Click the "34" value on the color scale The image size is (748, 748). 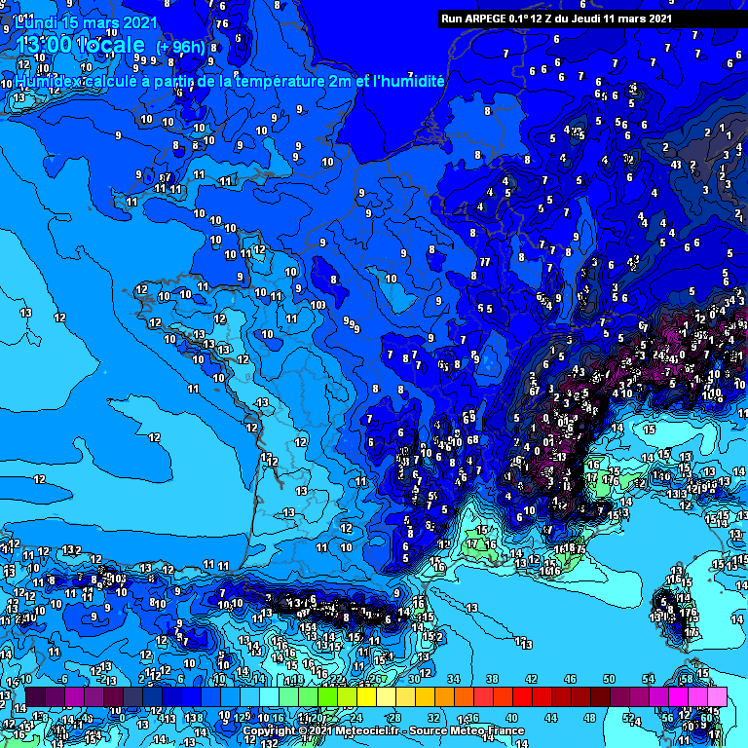click(x=454, y=679)
